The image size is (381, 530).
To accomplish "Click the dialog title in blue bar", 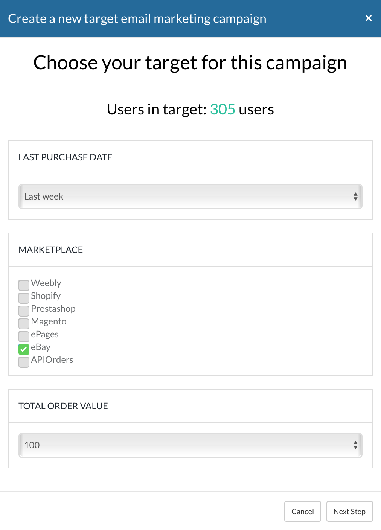I will click(137, 18).
